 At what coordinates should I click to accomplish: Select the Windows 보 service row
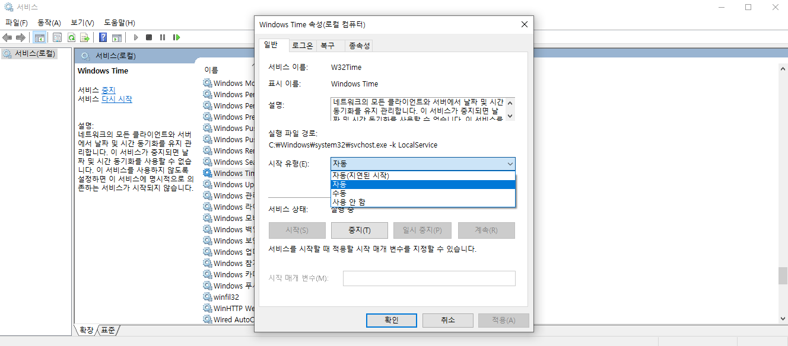click(x=228, y=241)
